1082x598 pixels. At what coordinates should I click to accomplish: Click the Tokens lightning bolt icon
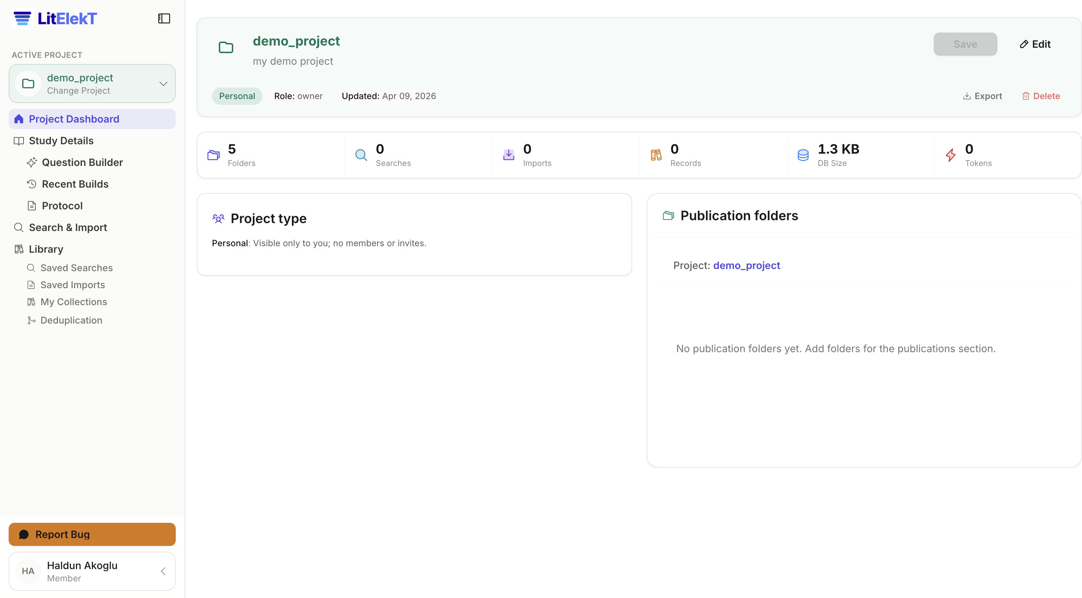(950, 155)
